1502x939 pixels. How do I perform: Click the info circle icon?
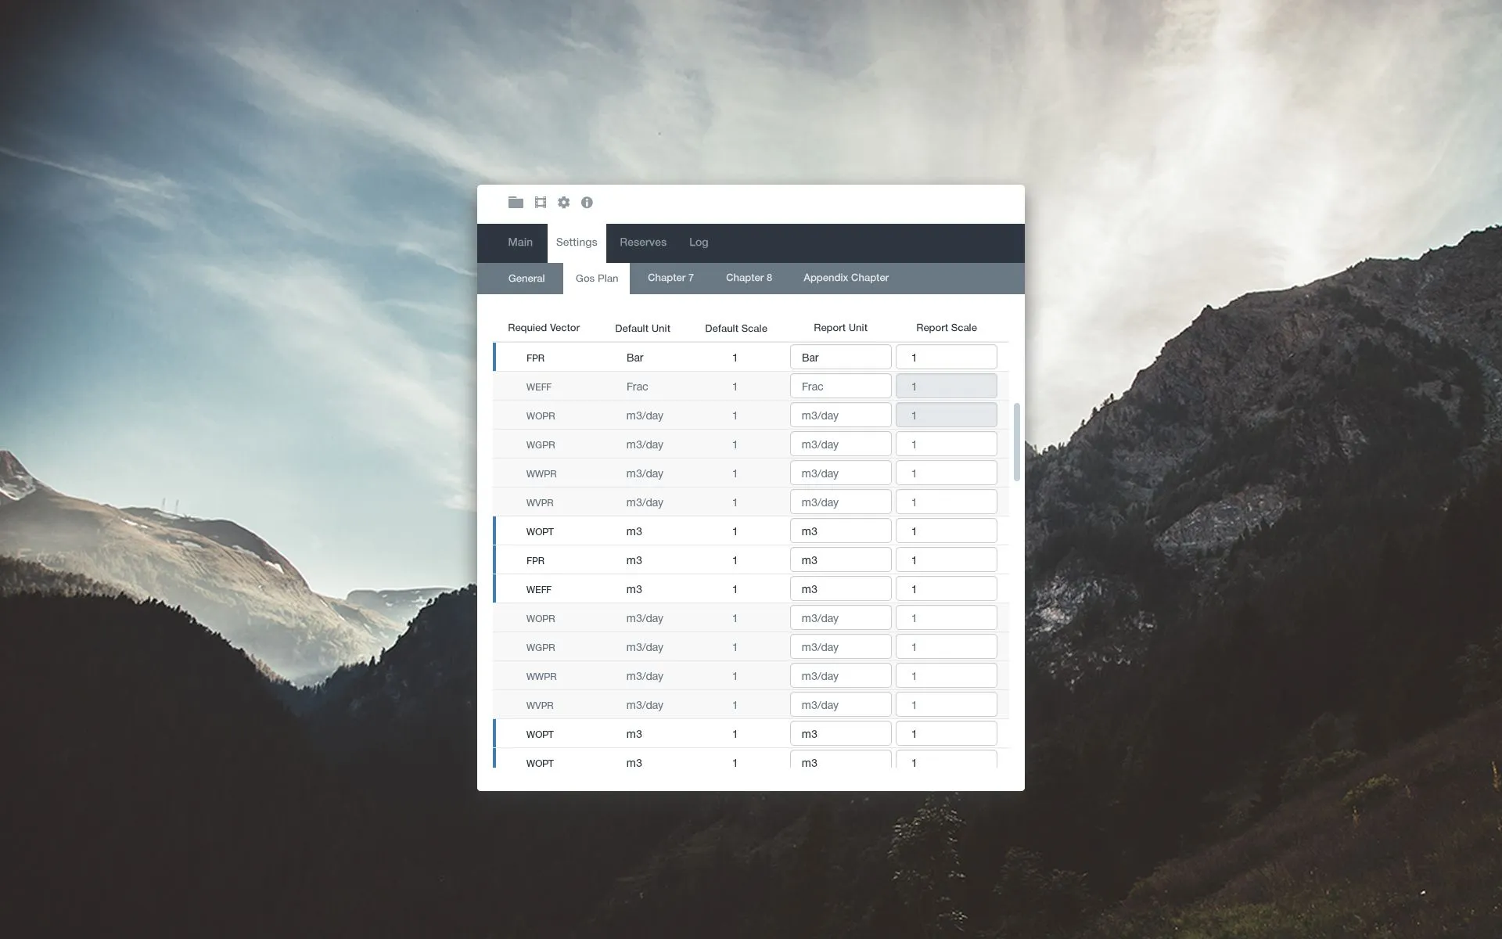587,203
